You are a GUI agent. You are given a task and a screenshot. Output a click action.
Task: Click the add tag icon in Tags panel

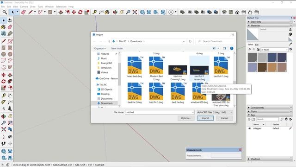coord(249,119)
